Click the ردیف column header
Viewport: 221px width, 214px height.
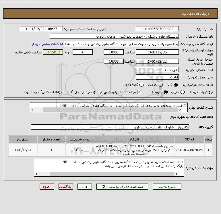click(x=208, y=140)
